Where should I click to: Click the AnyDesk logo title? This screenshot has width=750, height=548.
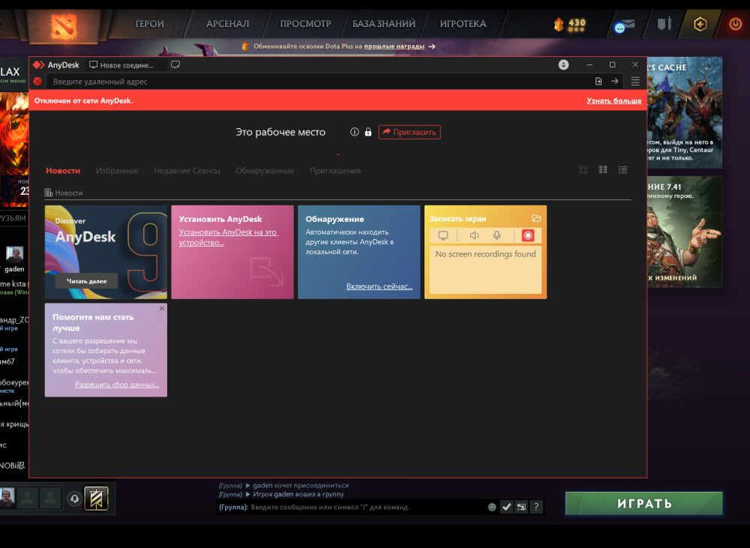tap(56, 65)
